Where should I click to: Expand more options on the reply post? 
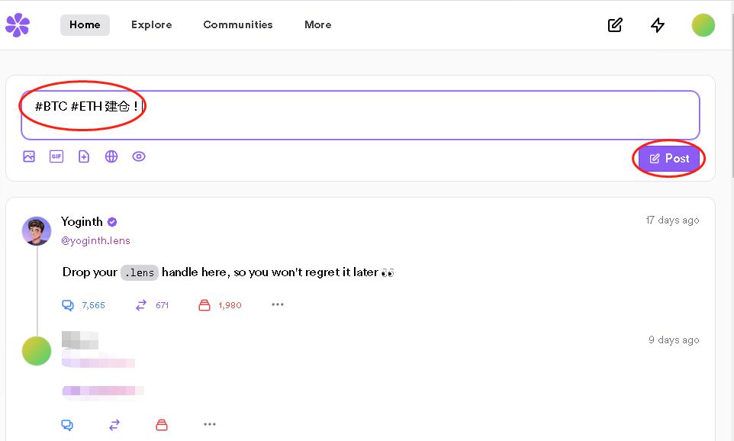coord(210,425)
